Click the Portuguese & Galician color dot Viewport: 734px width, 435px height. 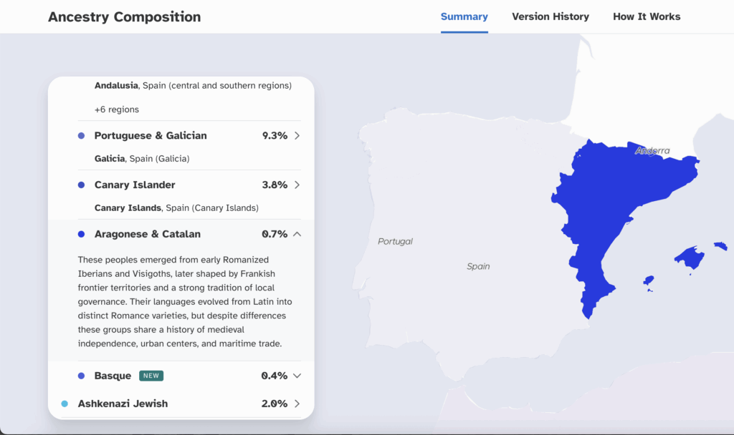[x=81, y=136]
